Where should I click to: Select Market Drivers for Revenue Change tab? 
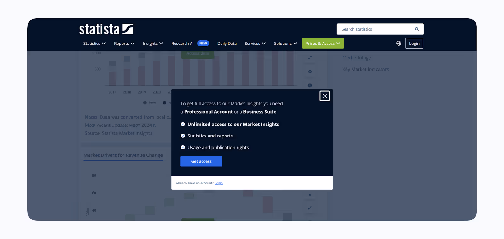pyautogui.click(x=123, y=155)
